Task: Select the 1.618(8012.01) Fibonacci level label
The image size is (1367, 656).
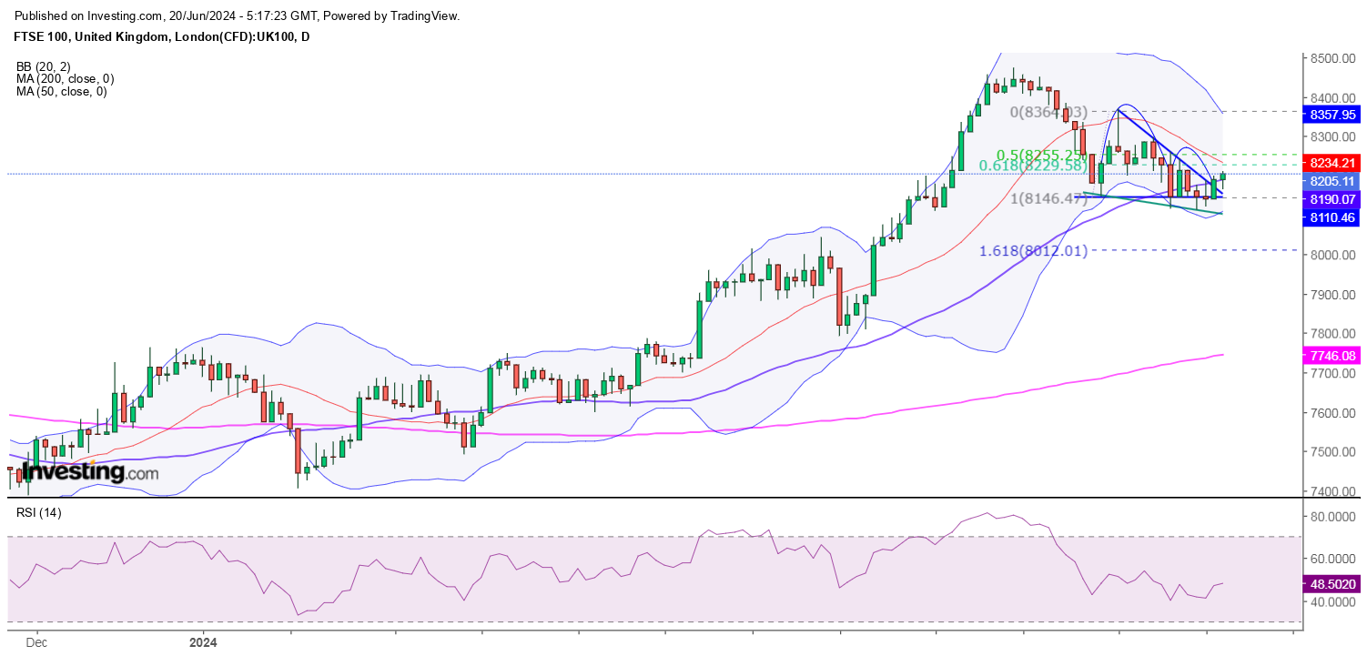Action: [1033, 250]
